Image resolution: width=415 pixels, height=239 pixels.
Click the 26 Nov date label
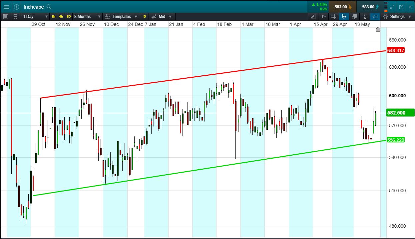click(87, 24)
